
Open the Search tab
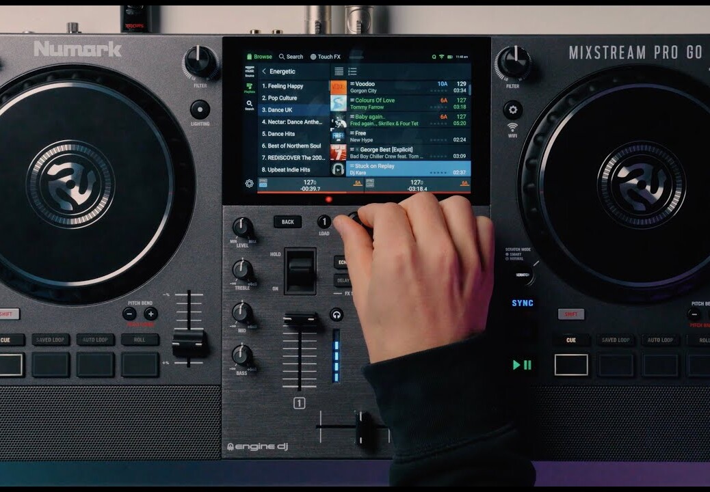click(x=291, y=57)
